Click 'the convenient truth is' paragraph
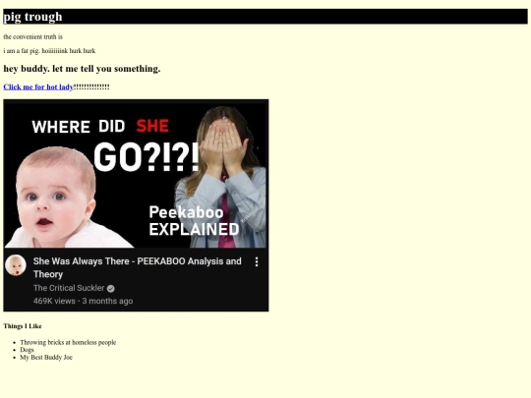Viewport: 531px width, 398px height. point(32,36)
